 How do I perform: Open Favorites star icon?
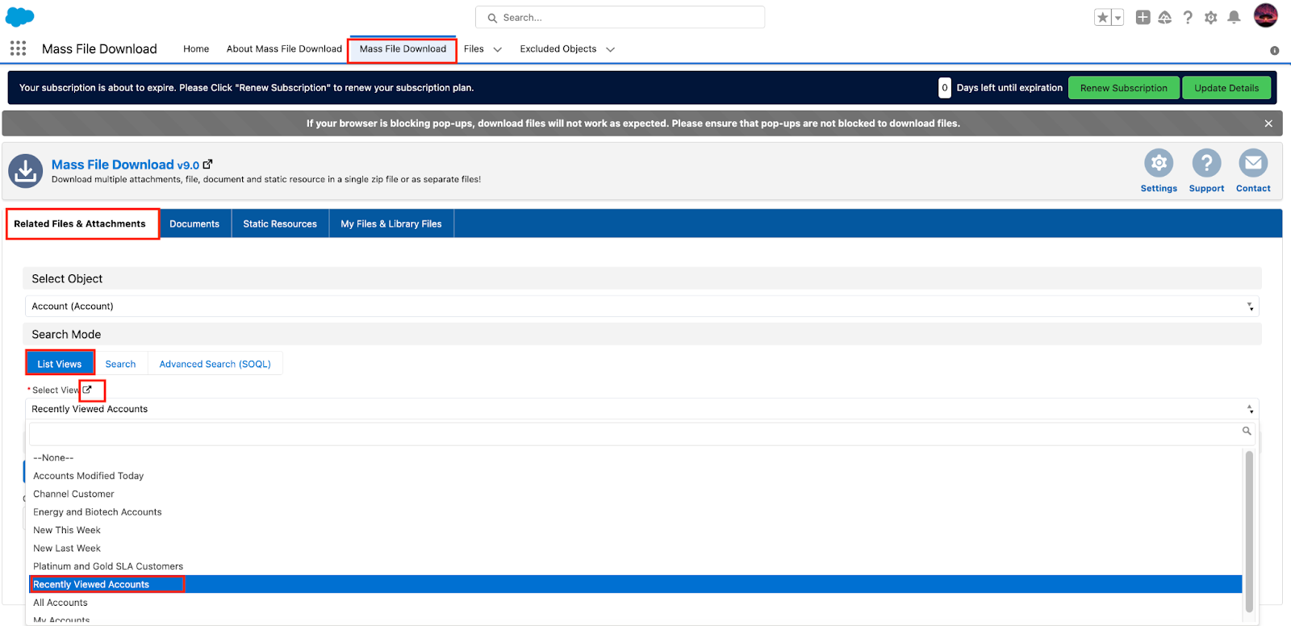click(1102, 17)
